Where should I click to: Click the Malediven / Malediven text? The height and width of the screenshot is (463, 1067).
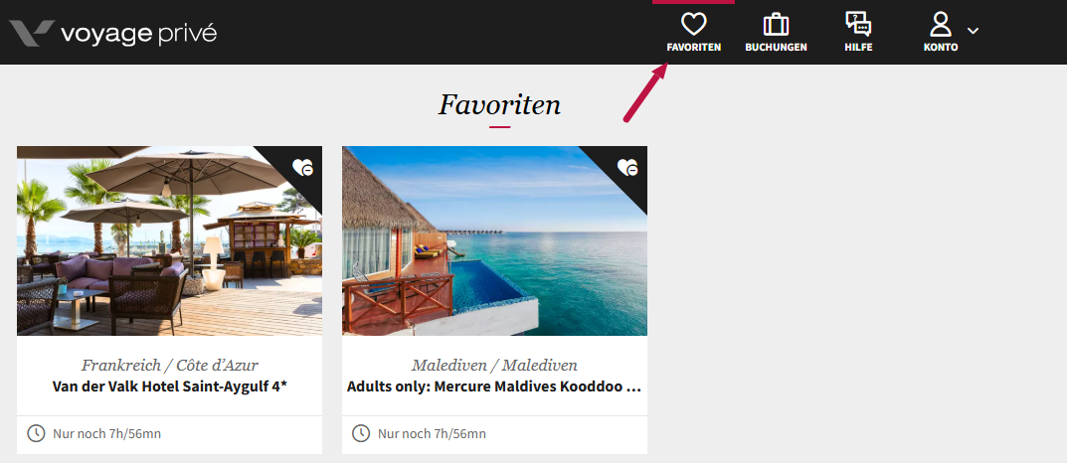[494, 365]
